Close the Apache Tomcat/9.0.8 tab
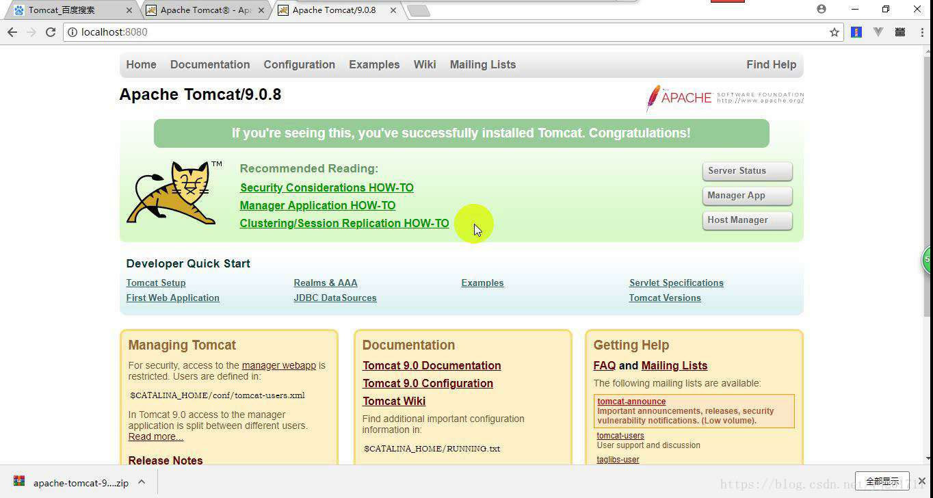Screen dimensions: 933x498 coord(393,10)
